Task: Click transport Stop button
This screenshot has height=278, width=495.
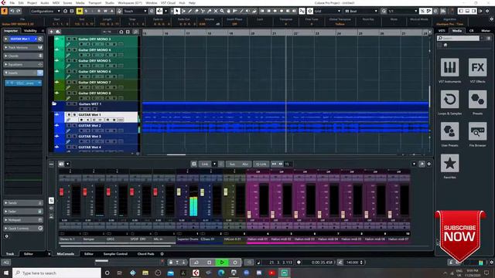Action: tap(209, 263)
